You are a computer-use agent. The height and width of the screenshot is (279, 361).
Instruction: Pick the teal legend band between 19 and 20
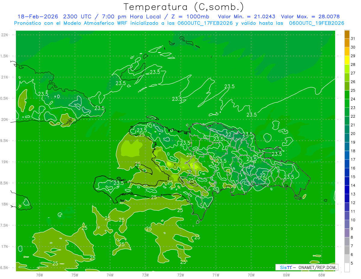pos(347,138)
